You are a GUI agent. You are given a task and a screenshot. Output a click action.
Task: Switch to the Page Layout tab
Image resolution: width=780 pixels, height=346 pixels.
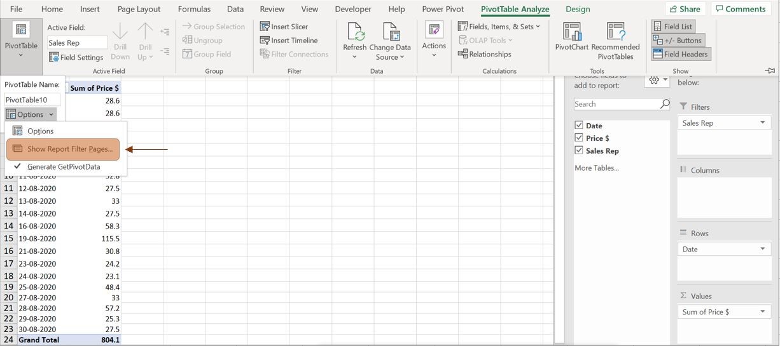139,9
